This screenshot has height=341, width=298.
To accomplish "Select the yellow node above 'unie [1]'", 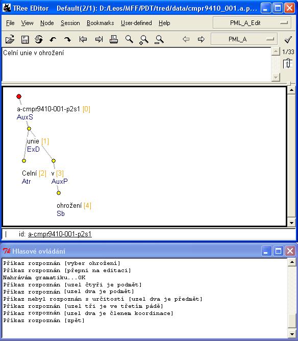I will 29,129.
